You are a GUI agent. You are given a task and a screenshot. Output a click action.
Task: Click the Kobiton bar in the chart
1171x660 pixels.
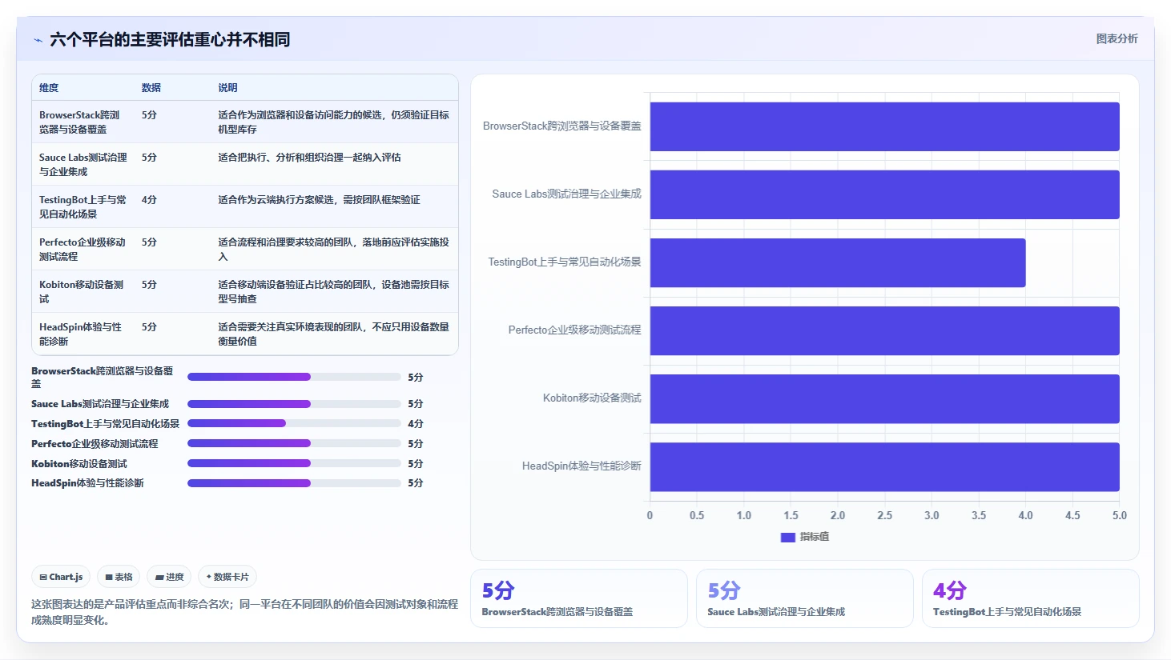click(884, 398)
